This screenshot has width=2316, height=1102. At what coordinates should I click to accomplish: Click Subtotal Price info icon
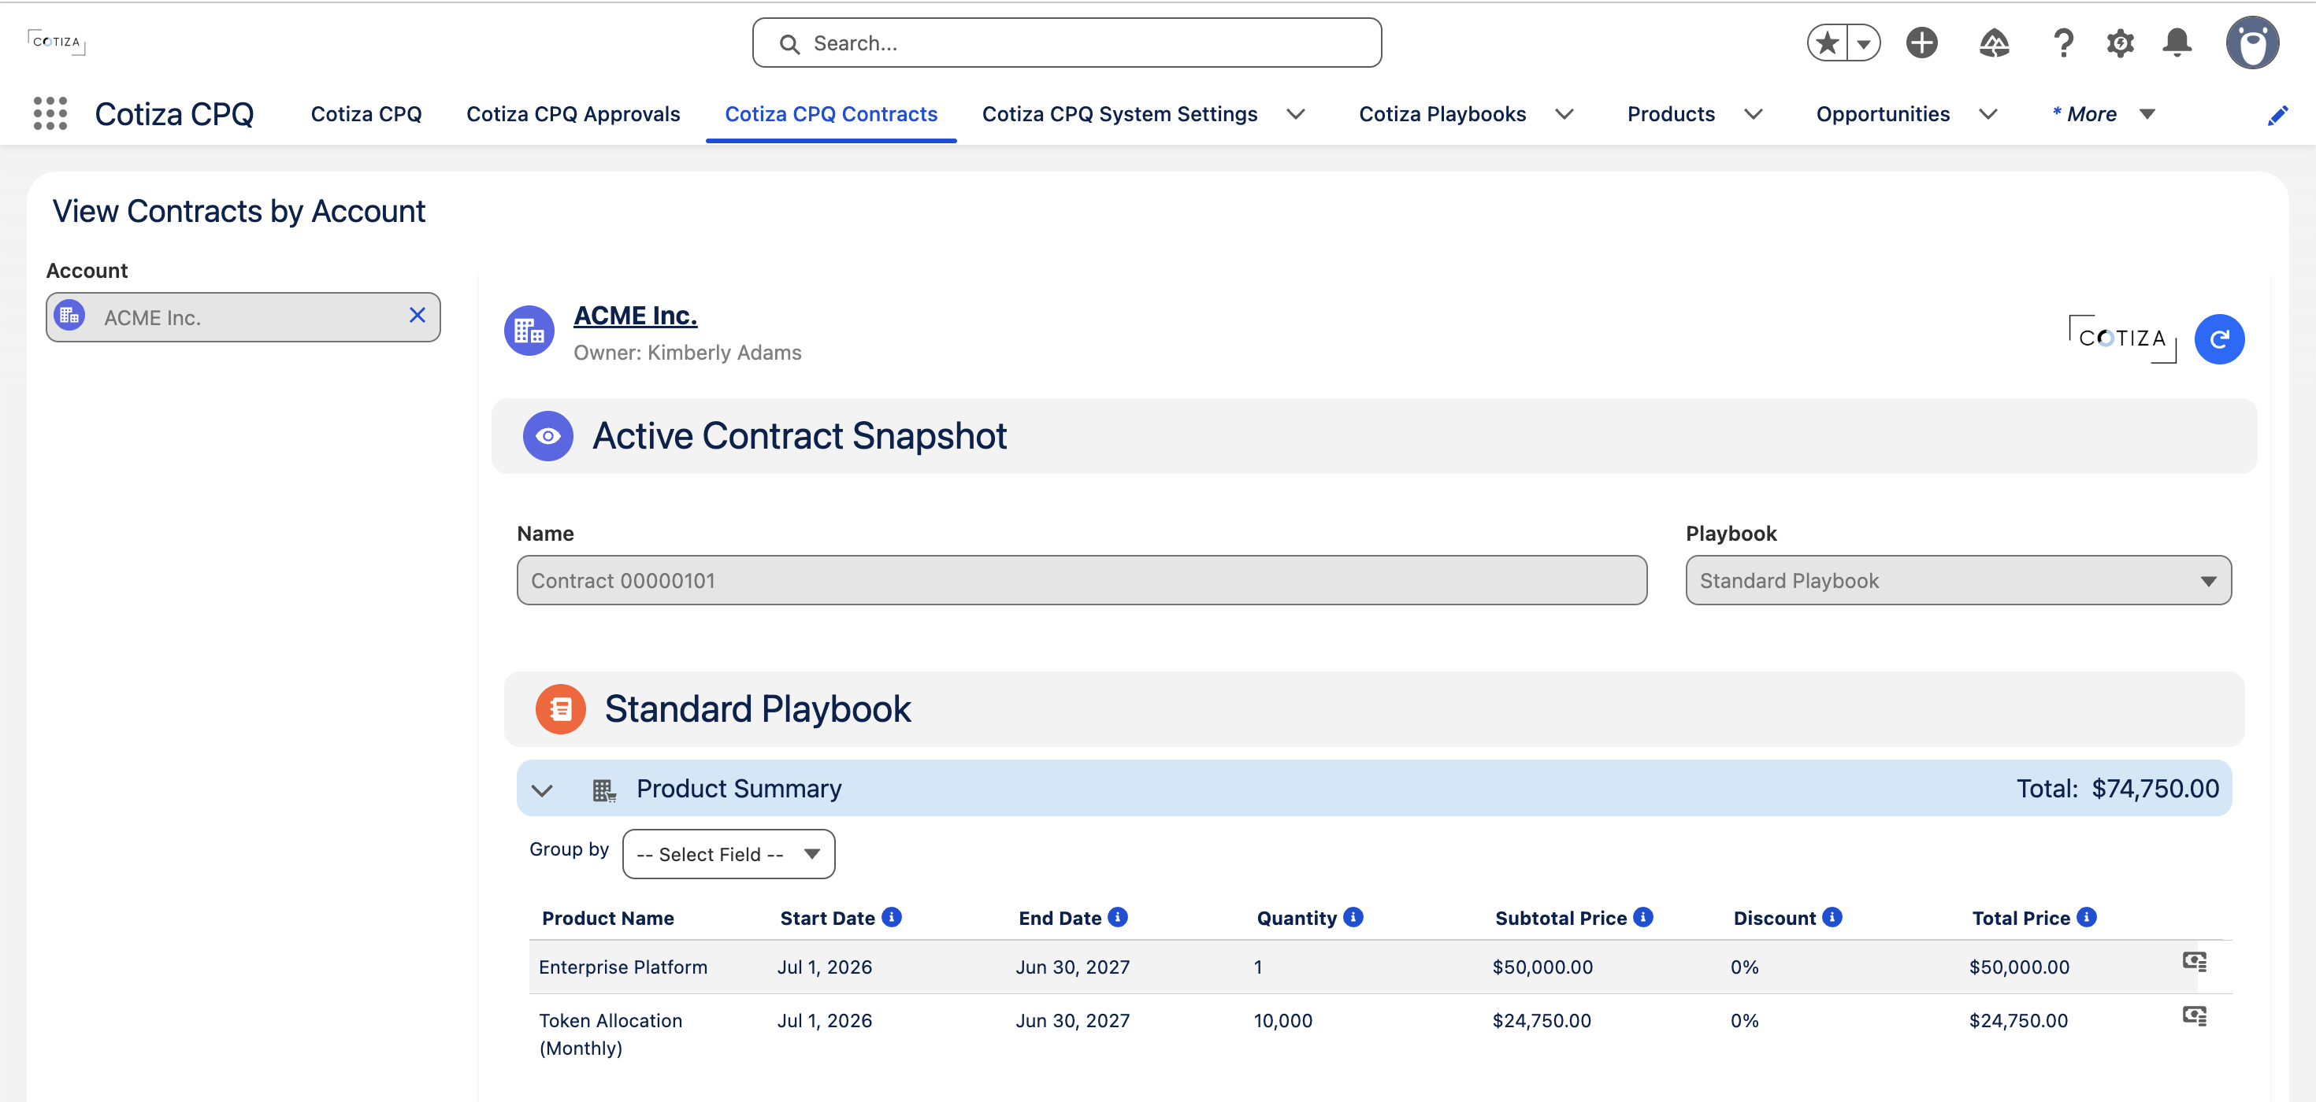coord(1642,917)
